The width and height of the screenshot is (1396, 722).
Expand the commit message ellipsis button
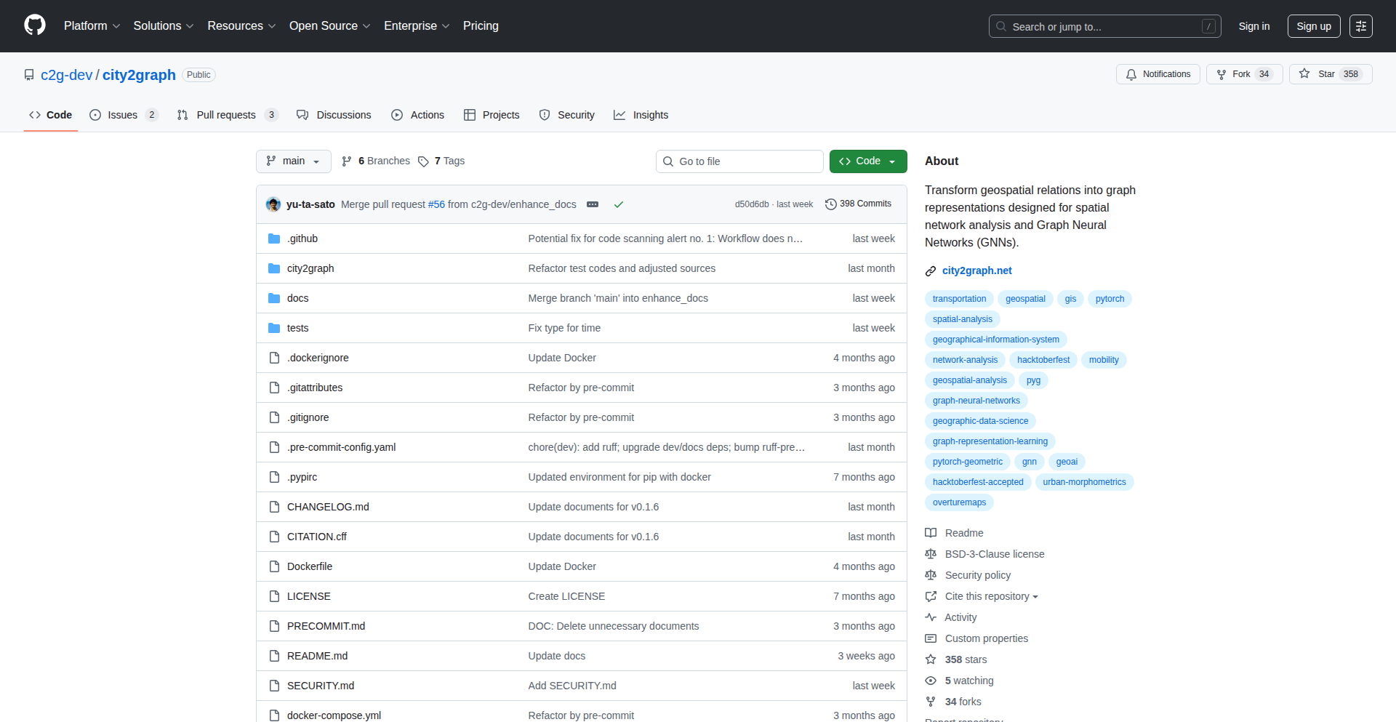593,204
